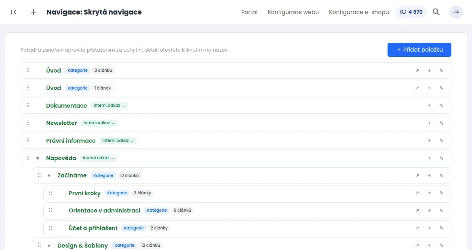Collapse the Nápověda tree item
Viewport: 472px width, 250px height.
[x=38, y=158]
